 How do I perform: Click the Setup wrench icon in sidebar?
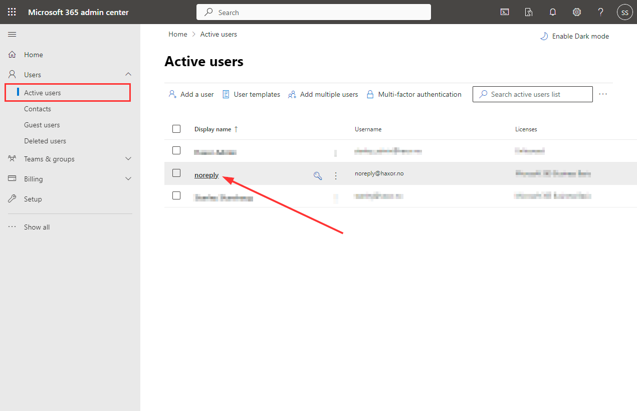click(13, 199)
